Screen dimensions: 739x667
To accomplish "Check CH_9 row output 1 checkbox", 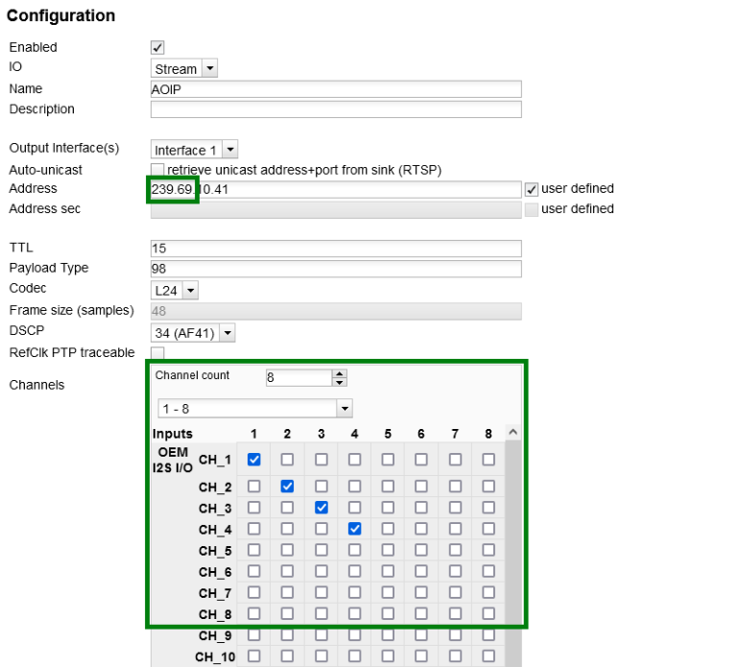I will [x=254, y=634].
